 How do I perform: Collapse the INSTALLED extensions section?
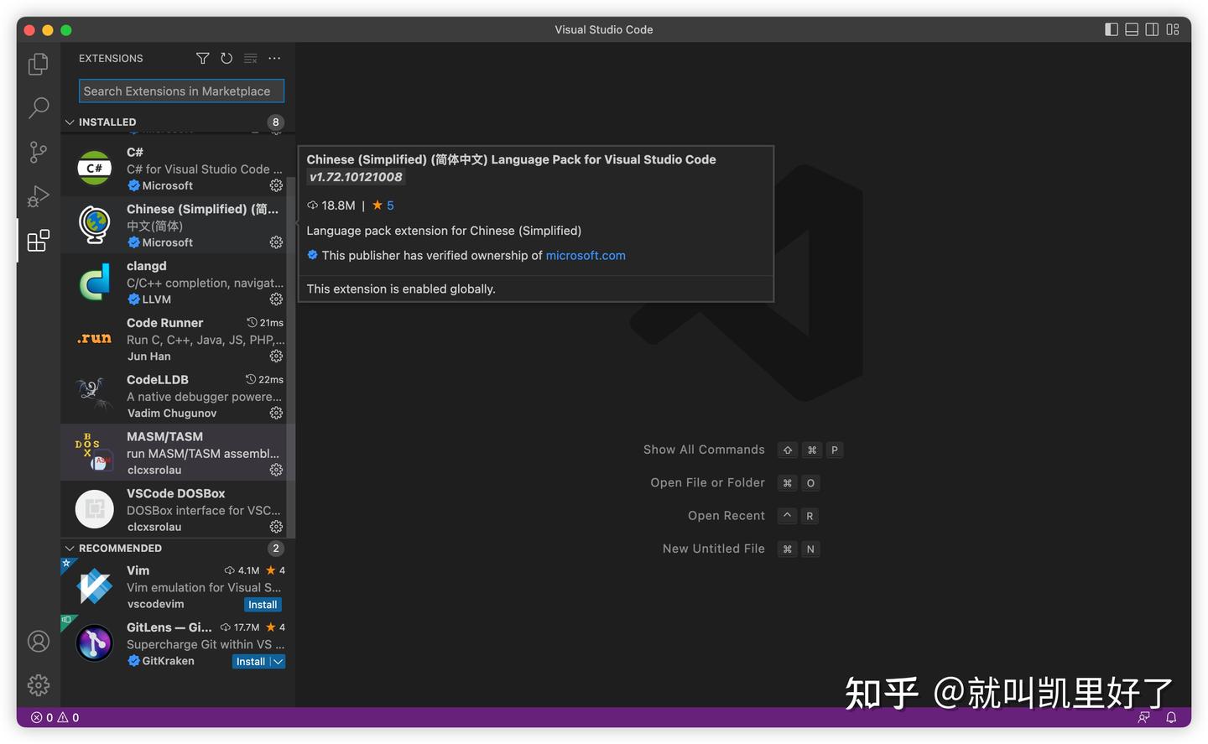pos(70,122)
